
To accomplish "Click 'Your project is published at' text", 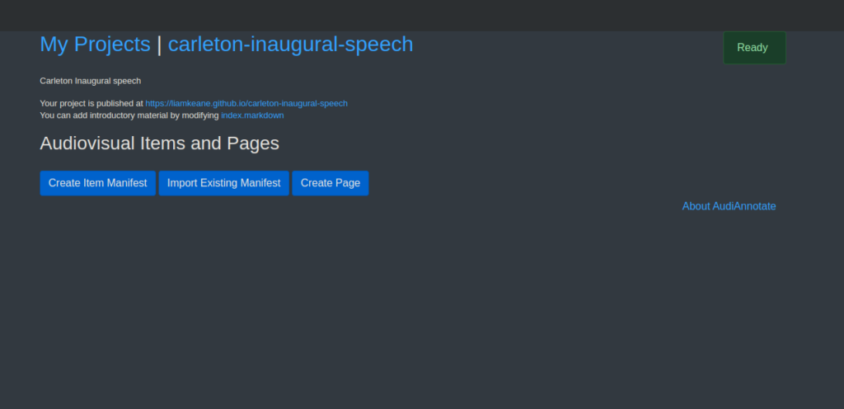I will click(91, 103).
